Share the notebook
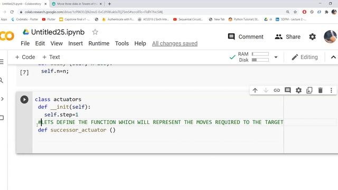This screenshot has width=338, height=190. point(287,37)
